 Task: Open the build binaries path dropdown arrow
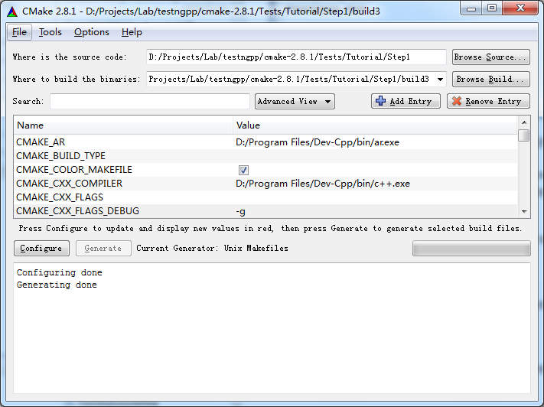pos(440,80)
